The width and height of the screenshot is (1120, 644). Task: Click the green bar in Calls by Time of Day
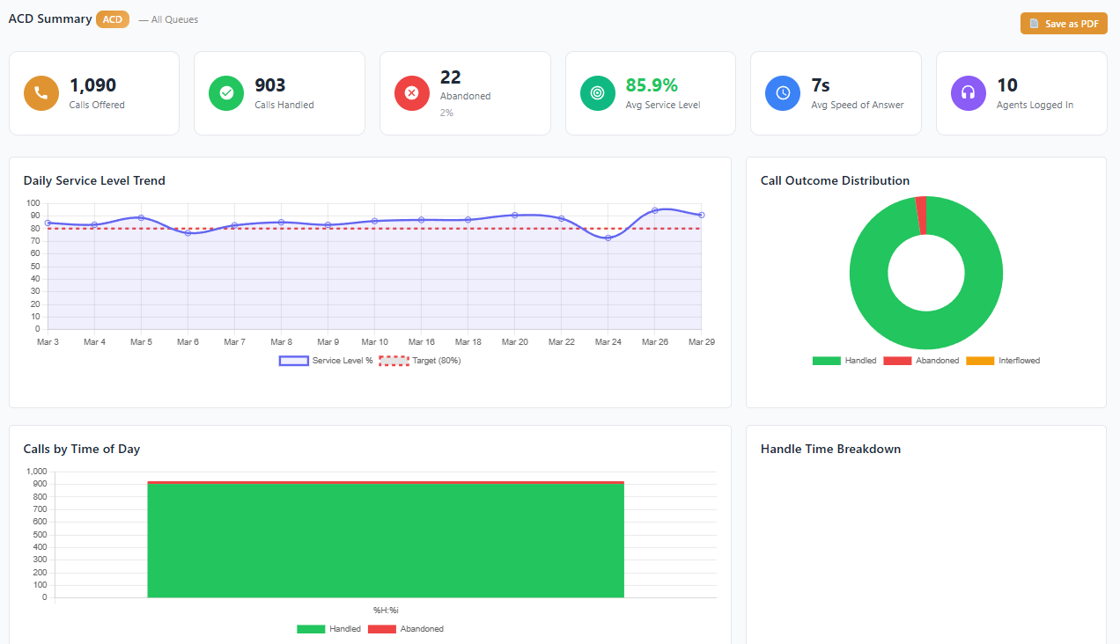pos(385,538)
